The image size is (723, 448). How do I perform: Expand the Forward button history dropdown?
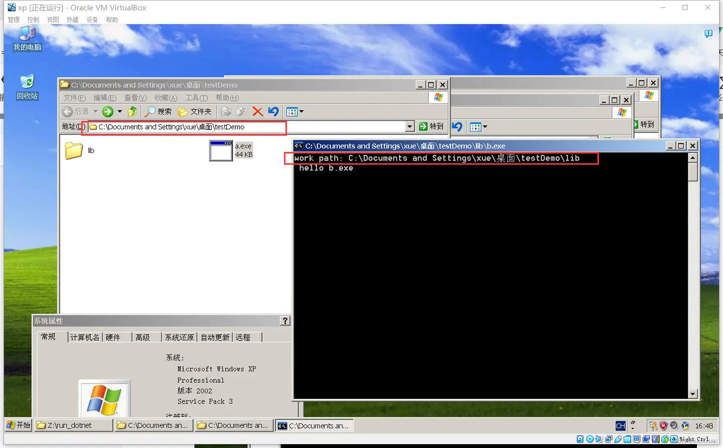click(x=119, y=111)
